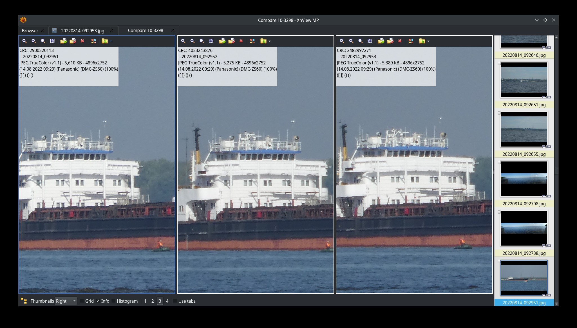Expand folder dropdown arrow in right pane toolbar
The image size is (577, 328).
(428, 41)
